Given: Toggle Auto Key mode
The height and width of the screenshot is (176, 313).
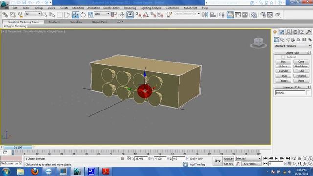Looking at the screenshot, I should coord(228,159).
